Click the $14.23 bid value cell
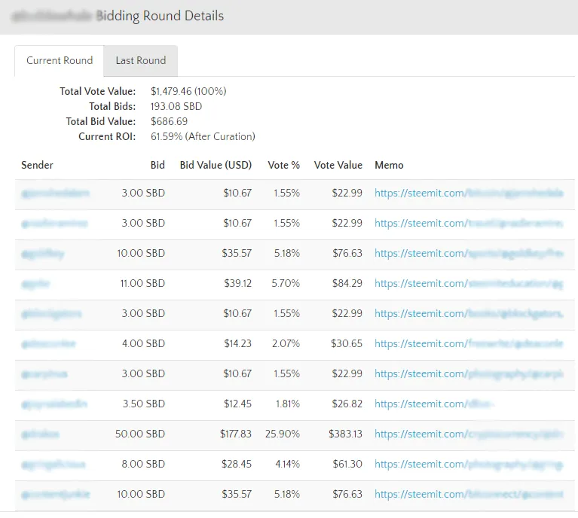 (x=238, y=344)
